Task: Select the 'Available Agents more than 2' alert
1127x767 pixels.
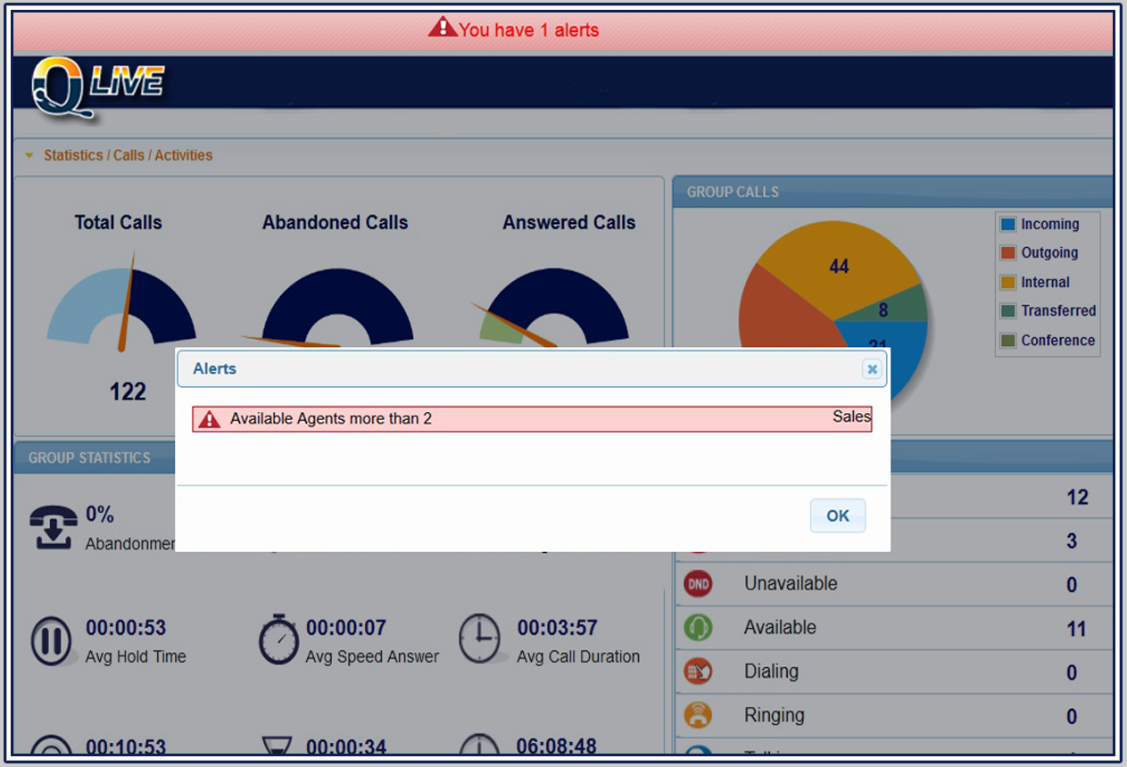Action: point(330,419)
